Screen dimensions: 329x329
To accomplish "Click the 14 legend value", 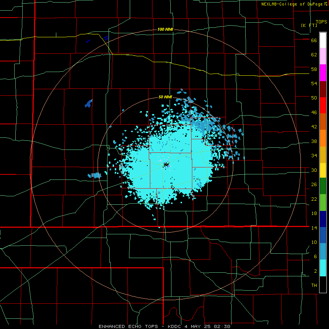I will click(314, 228).
